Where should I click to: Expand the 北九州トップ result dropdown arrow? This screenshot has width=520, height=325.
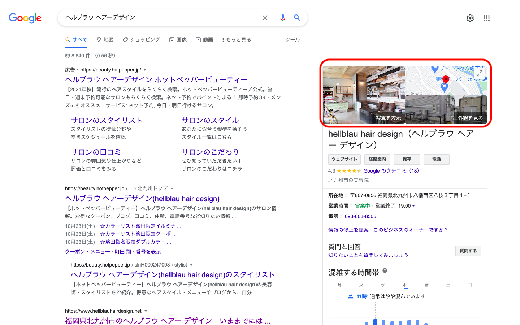172,188
